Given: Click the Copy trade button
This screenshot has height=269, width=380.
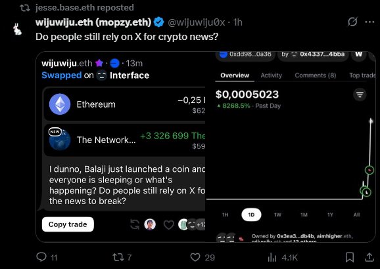Looking at the screenshot, I should pyautogui.click(x=68, y=224).
